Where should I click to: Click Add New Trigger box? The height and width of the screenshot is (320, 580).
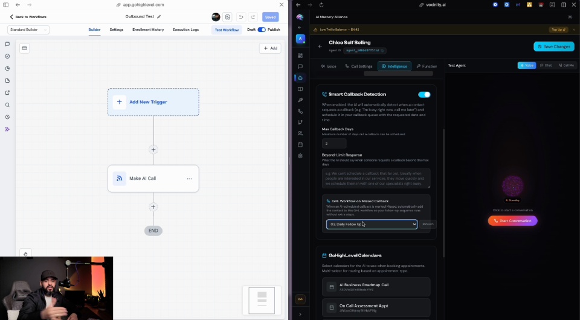click(153, 102)
